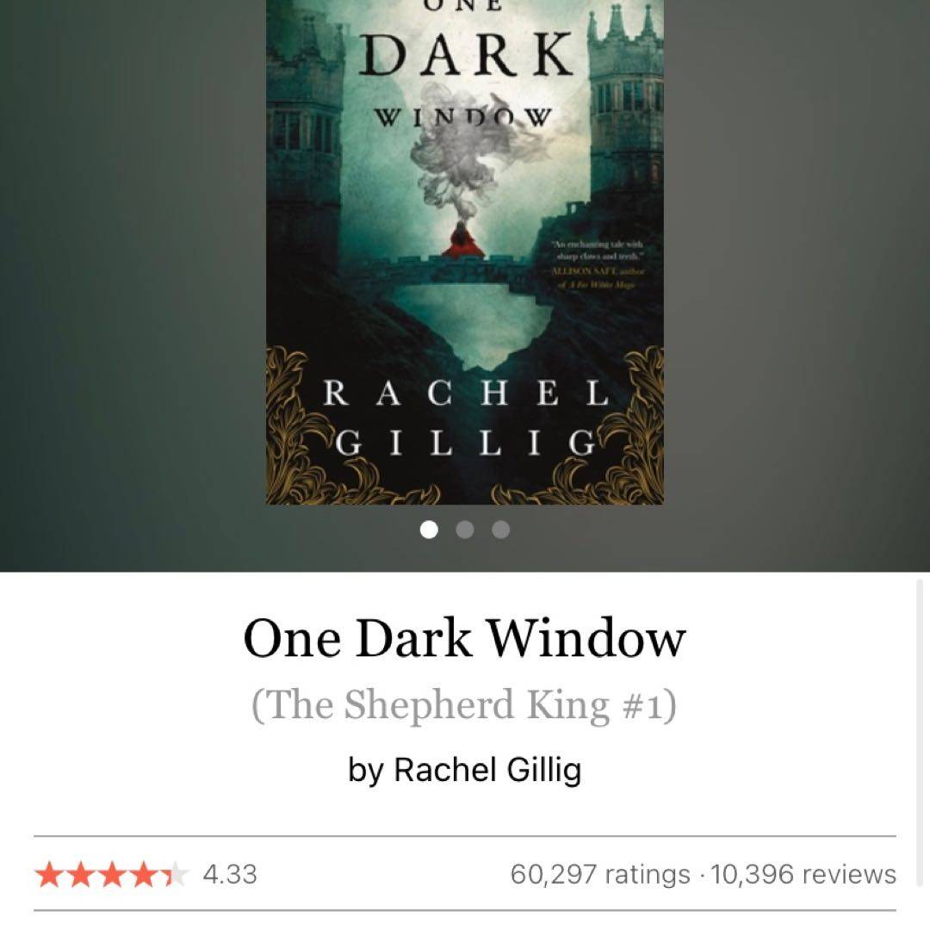This screenshot has height=930, width=930.
Task: Tap the fourth rating star
Action: point(142,875)
